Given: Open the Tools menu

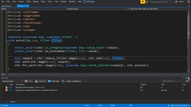Looking at the screenshot, I should (x=50, y=1).
